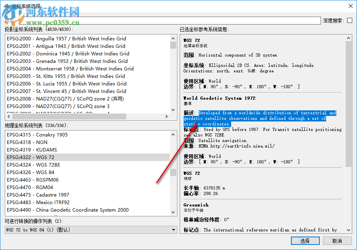Select EPSG:4326 - WGS 84 entry

(x=87, y=172)
